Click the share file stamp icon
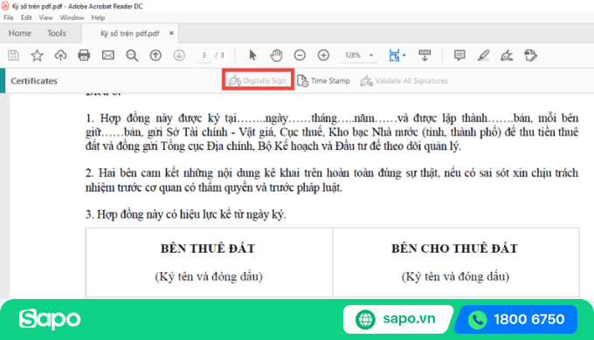594x340 pixels. point(531,56)
